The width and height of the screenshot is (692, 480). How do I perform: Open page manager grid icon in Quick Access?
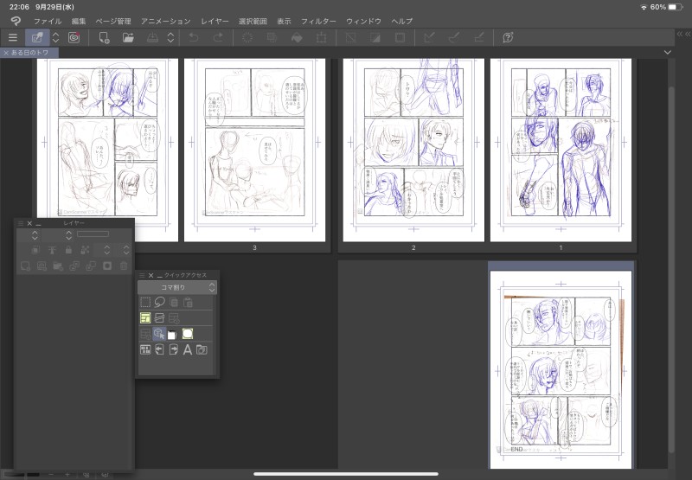(145, 350)
